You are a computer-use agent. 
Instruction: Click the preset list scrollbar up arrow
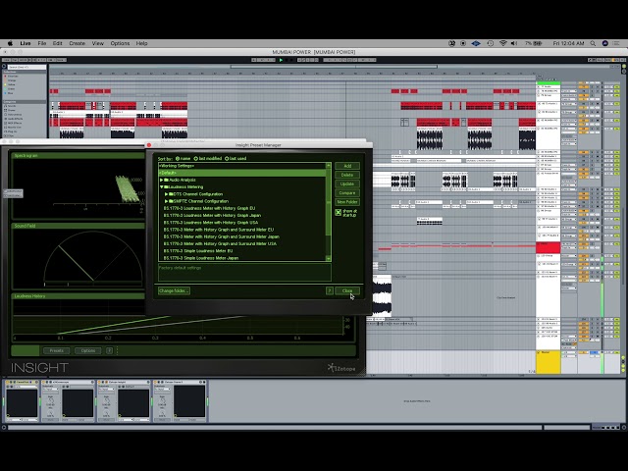click(329, 166)
